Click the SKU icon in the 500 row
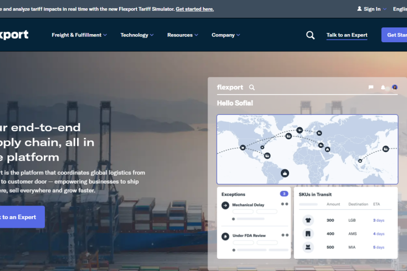Image resolution: width=407 pixels, height=271 pixels. click(308, 247)
